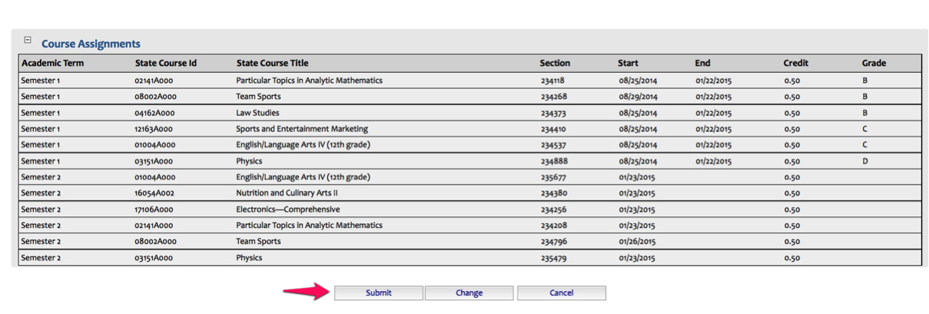Click the Course Assignments heading text

(91, 45)
